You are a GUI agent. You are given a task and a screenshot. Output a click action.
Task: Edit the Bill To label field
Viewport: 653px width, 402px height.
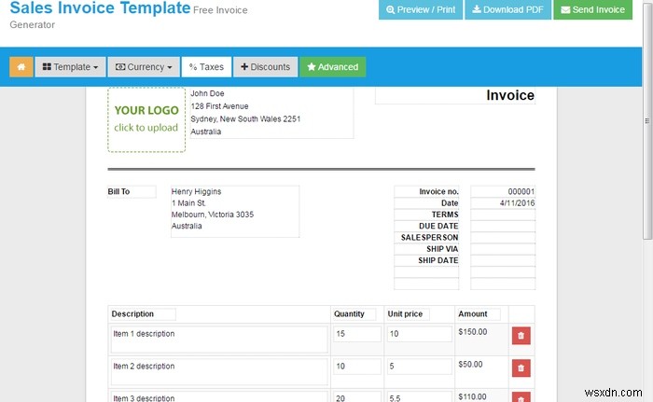132,191
